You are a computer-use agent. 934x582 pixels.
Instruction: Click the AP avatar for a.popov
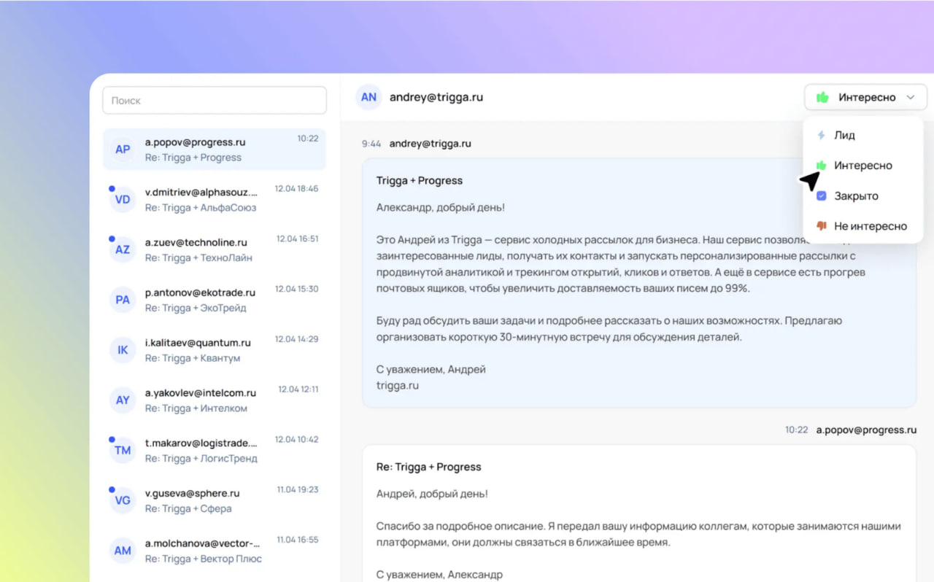[x=123, y=150]
